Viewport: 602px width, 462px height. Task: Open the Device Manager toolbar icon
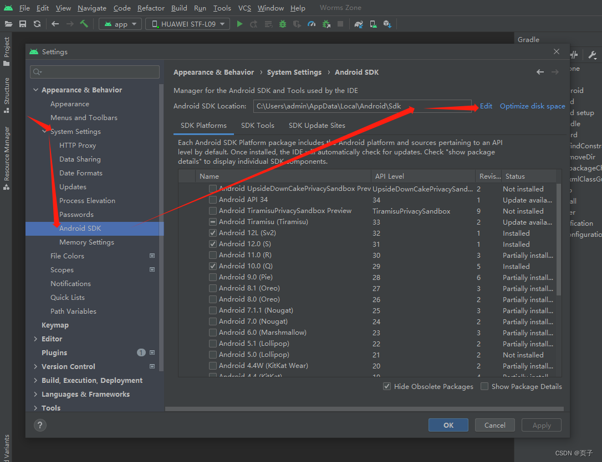click(373, 24)
